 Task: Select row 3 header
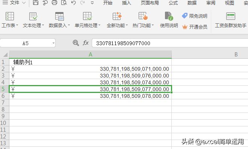point(5,76)
